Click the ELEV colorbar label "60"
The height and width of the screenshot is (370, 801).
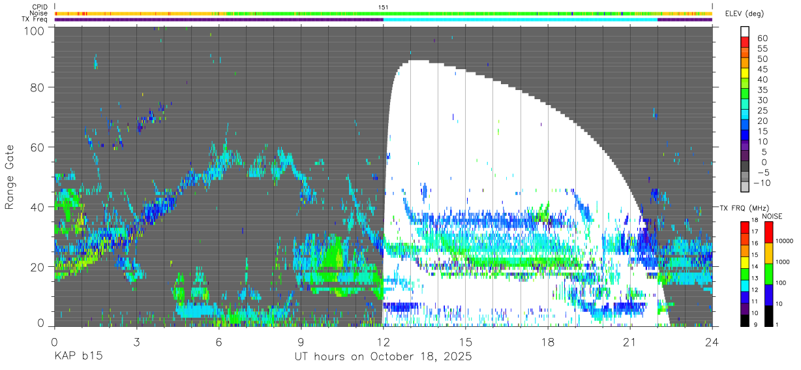pyautogui.click(x=762, y=39)
